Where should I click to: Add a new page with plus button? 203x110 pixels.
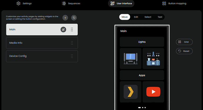click(65, 18)
